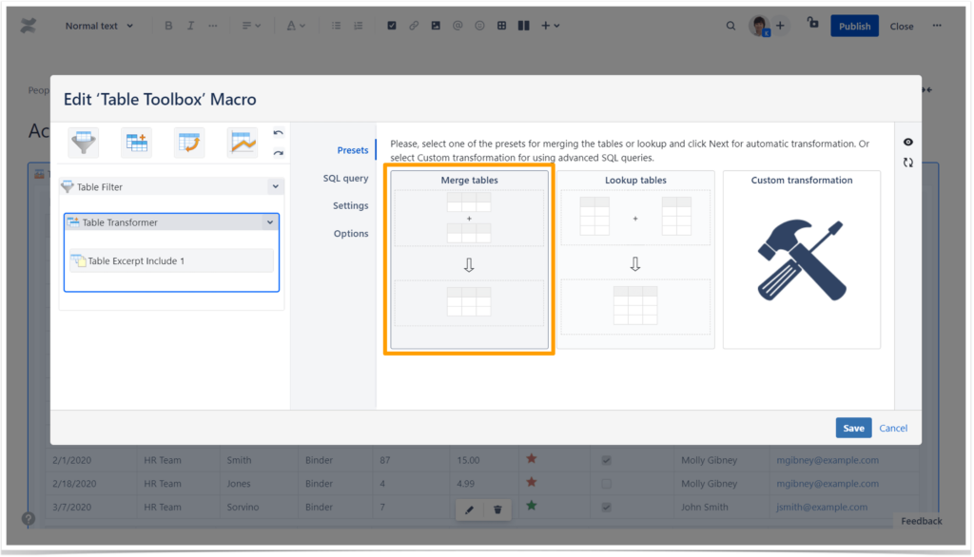This screenshot has height=557, width=974.
Task: Open the Settings tab in the macro dialog
Action: pos(350,205)
